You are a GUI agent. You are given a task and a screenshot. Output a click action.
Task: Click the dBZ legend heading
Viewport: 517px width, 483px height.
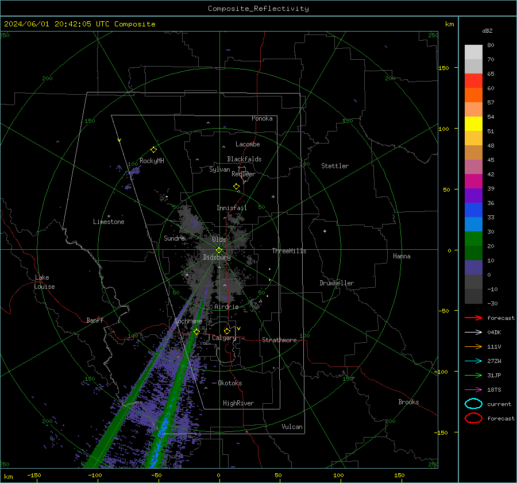[487, 31]
